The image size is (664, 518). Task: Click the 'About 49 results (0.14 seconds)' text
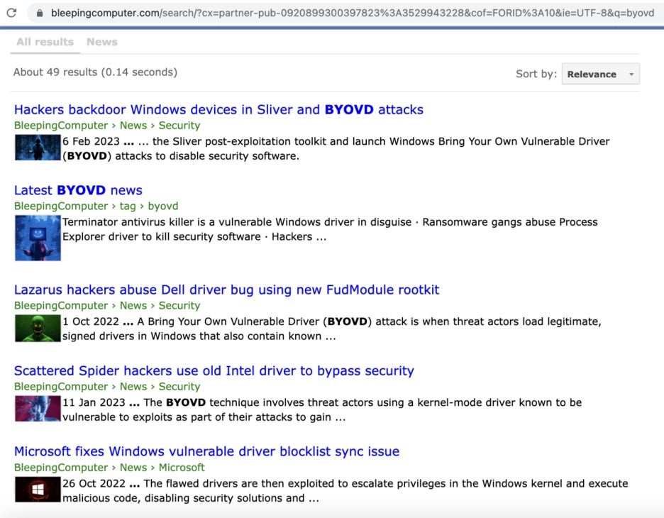click(x=95, y=72)
